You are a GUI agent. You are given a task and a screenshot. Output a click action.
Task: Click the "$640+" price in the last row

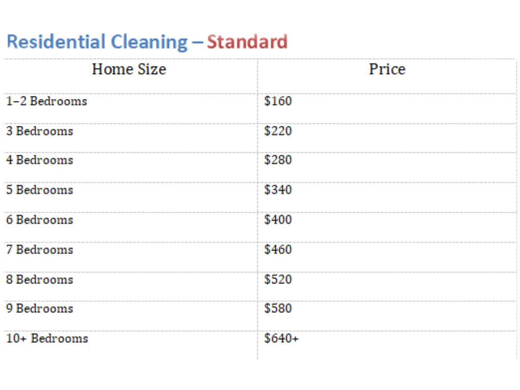(x=281, y=338)
